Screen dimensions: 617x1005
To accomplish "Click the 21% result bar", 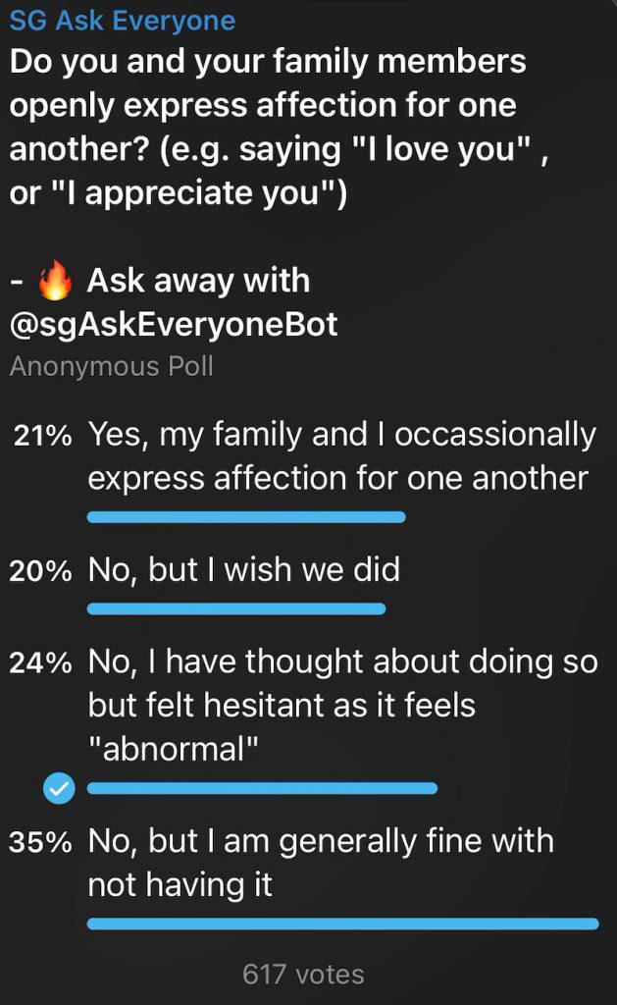I will (246, 517).
